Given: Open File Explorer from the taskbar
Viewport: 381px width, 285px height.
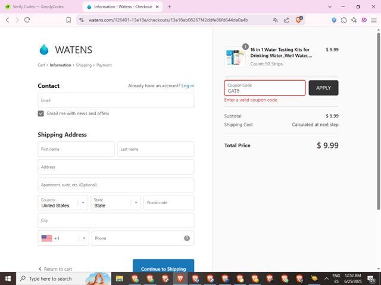Looking at the screenshot, I should point(119,278).
